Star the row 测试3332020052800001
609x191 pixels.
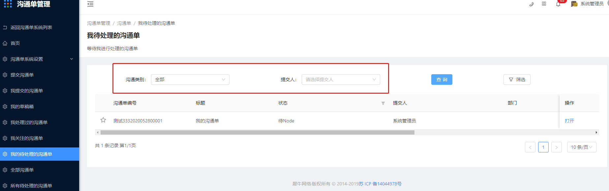pyautogui.click(x=103, y=120)
